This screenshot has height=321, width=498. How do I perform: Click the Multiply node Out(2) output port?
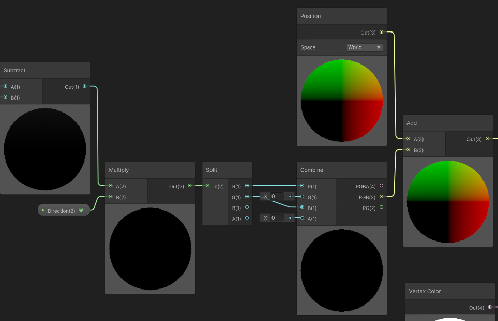coord(190,186)
